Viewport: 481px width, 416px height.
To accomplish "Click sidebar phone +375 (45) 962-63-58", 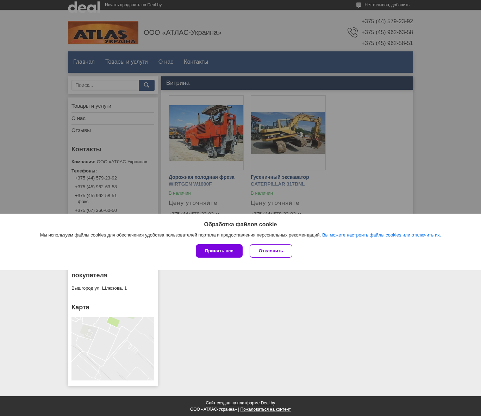I will click(x=96, y=187).
